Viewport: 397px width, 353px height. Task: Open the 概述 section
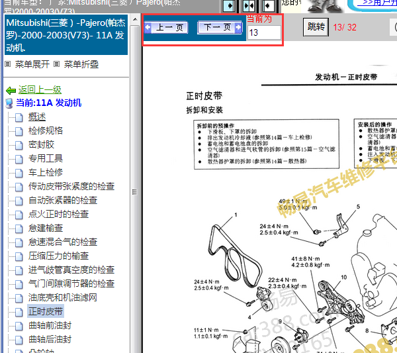tap(37, 117)
